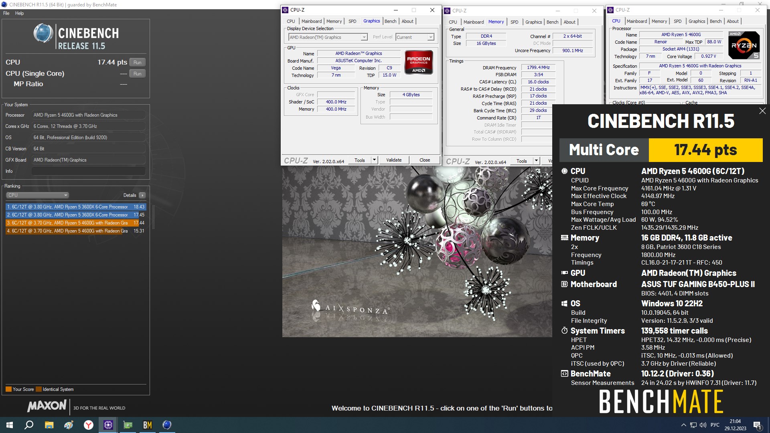Expand ranking Details arrow button
This screenshot has width=770, height=433.
(x=142, y=195)
